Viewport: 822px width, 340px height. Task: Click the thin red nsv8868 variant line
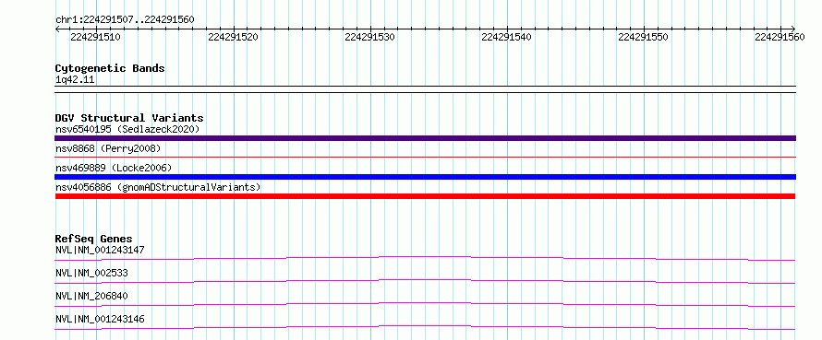point(425,157)
